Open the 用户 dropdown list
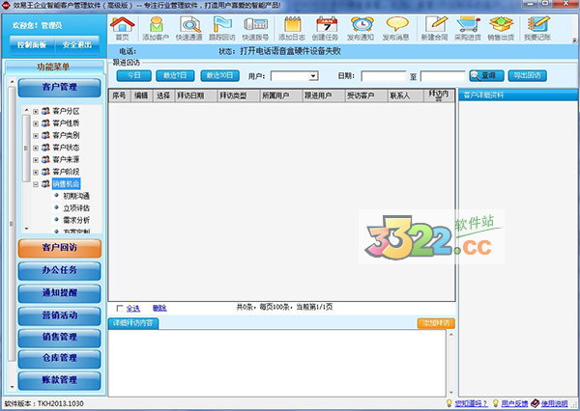Viewport: 580px width, 411px height. coord(313,76)
